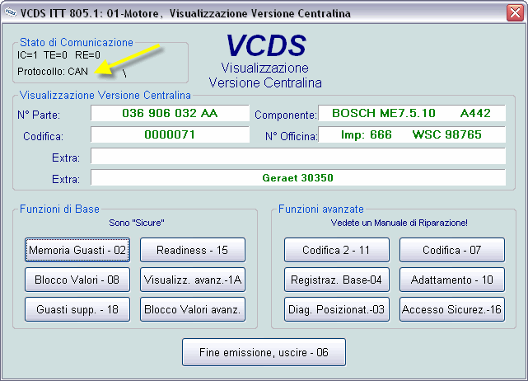Click the VCDS title bar icon
This screenshot has width=528, height=381.
11,13
